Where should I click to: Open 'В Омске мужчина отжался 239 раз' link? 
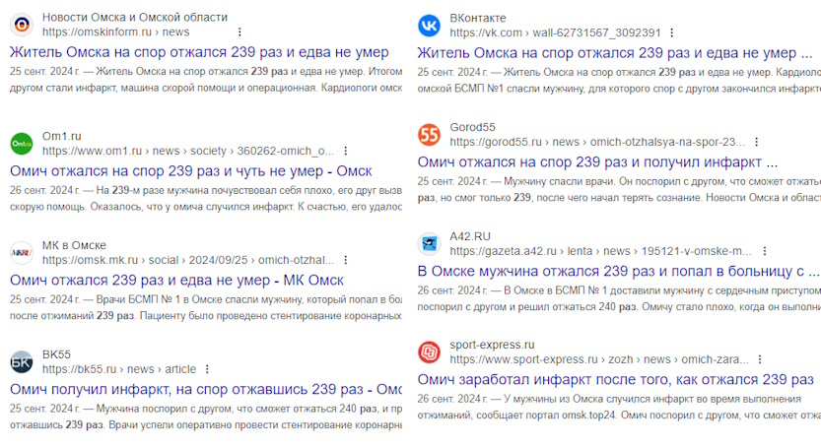pyautogui.click(x=618, y=271)
